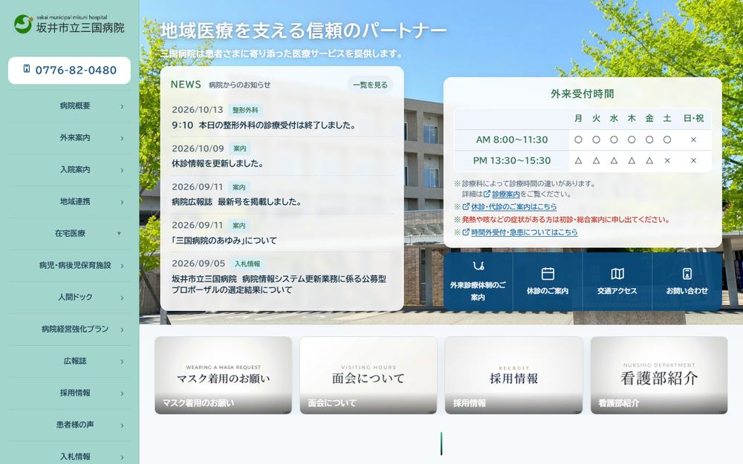
Task: Click the 坂井市立三国病院 site title
Action: 80,28
